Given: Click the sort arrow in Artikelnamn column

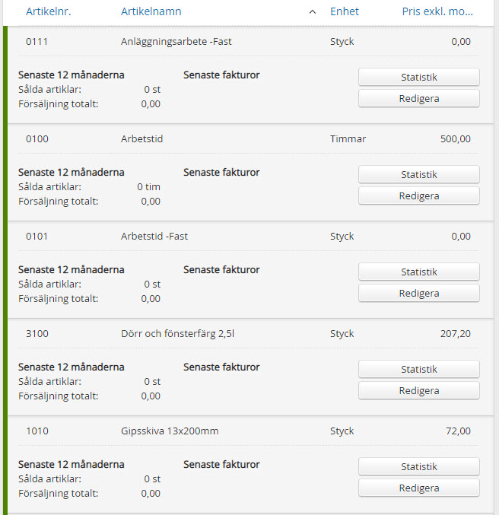Looking at the screenshot, I should (x=313, y=12).
